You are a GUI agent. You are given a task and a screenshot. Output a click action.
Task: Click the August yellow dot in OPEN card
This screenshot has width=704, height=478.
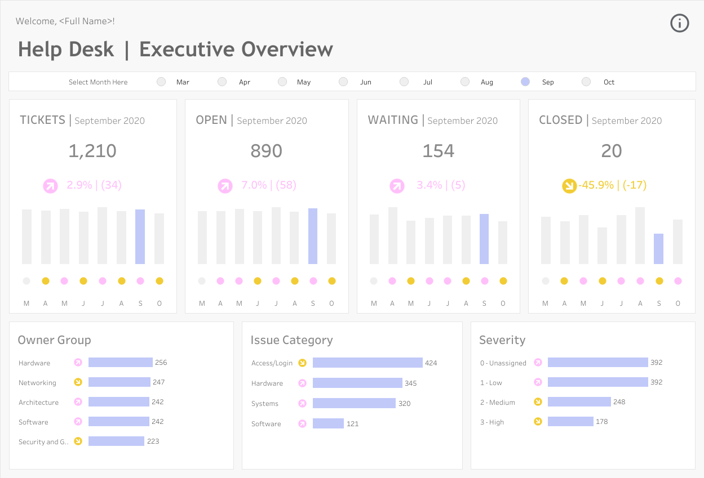[294, 281]
